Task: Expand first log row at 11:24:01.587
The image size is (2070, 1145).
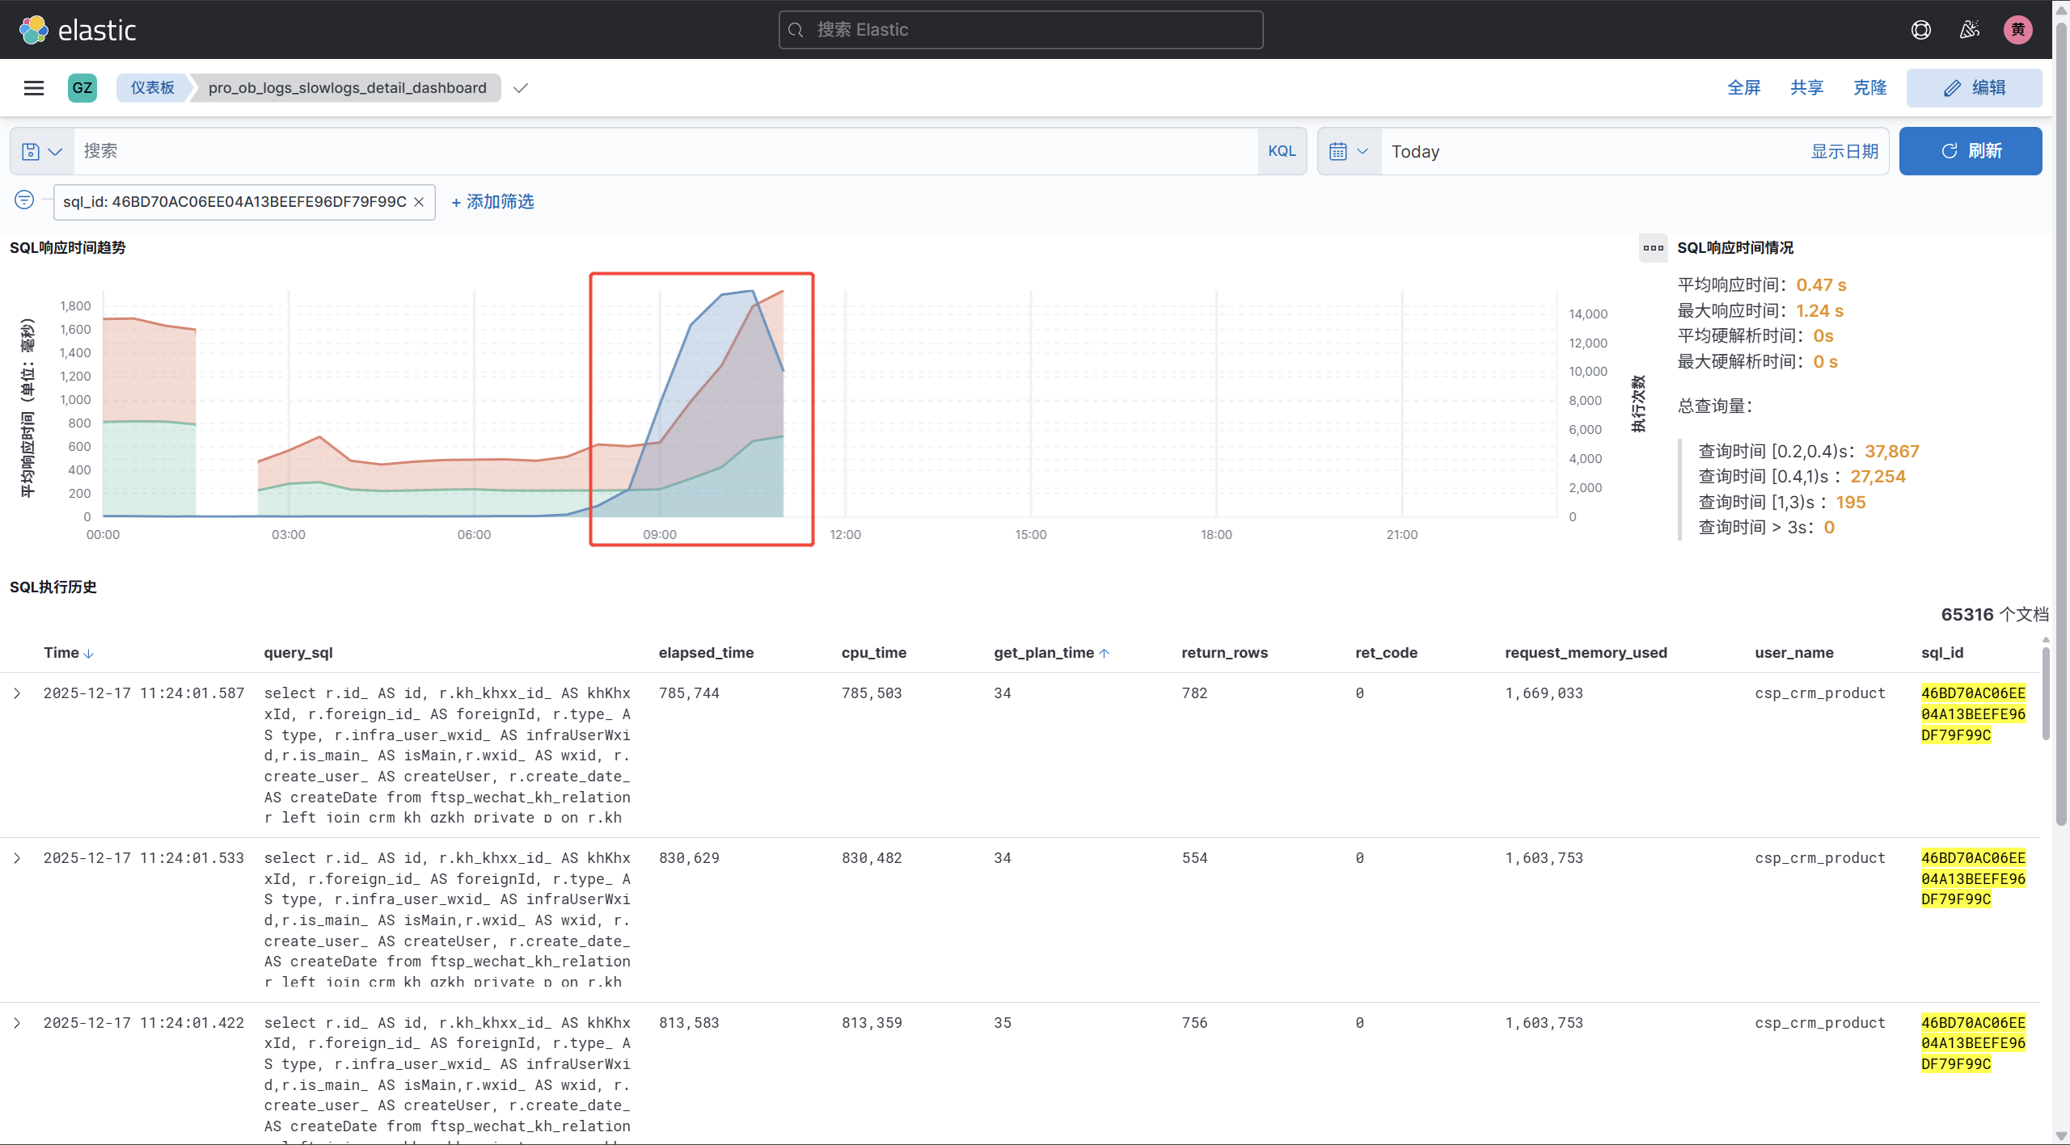Action: (17, 693)
